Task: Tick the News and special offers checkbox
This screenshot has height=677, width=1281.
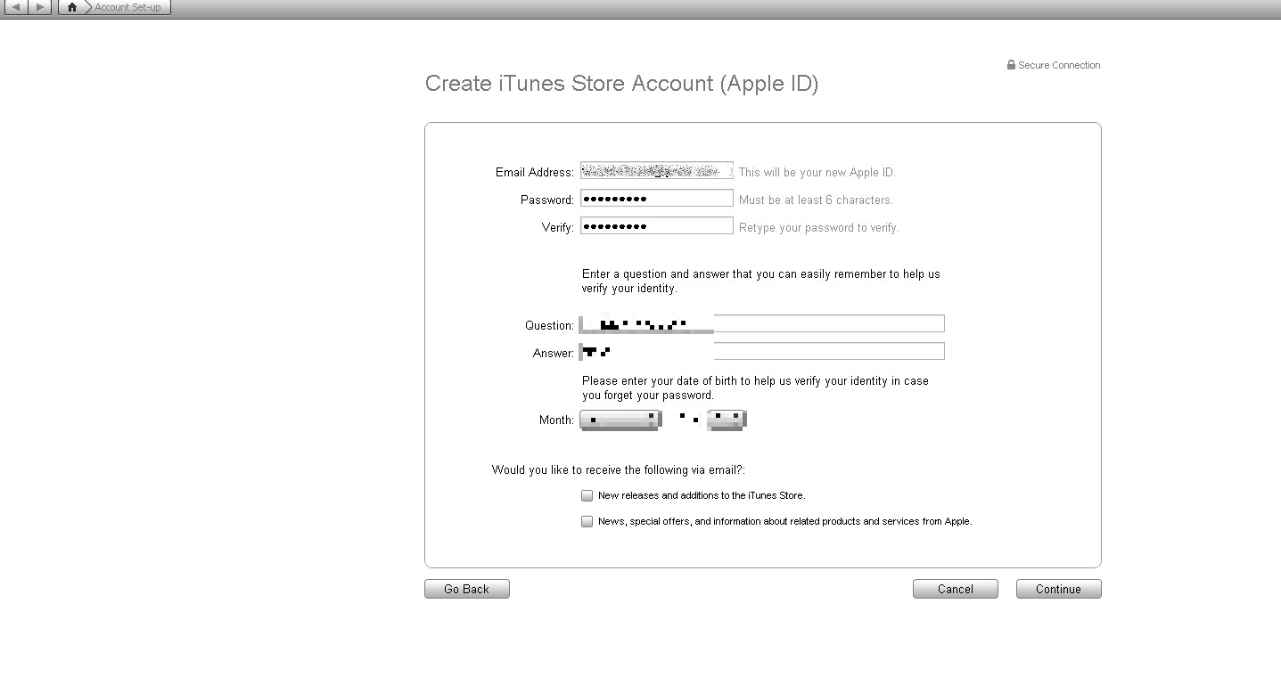Action: tap(587, 521)
